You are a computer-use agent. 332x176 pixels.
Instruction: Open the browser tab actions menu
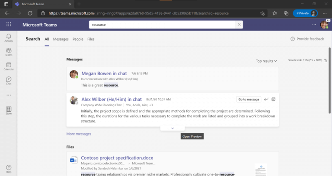click(x=6, y=4)
